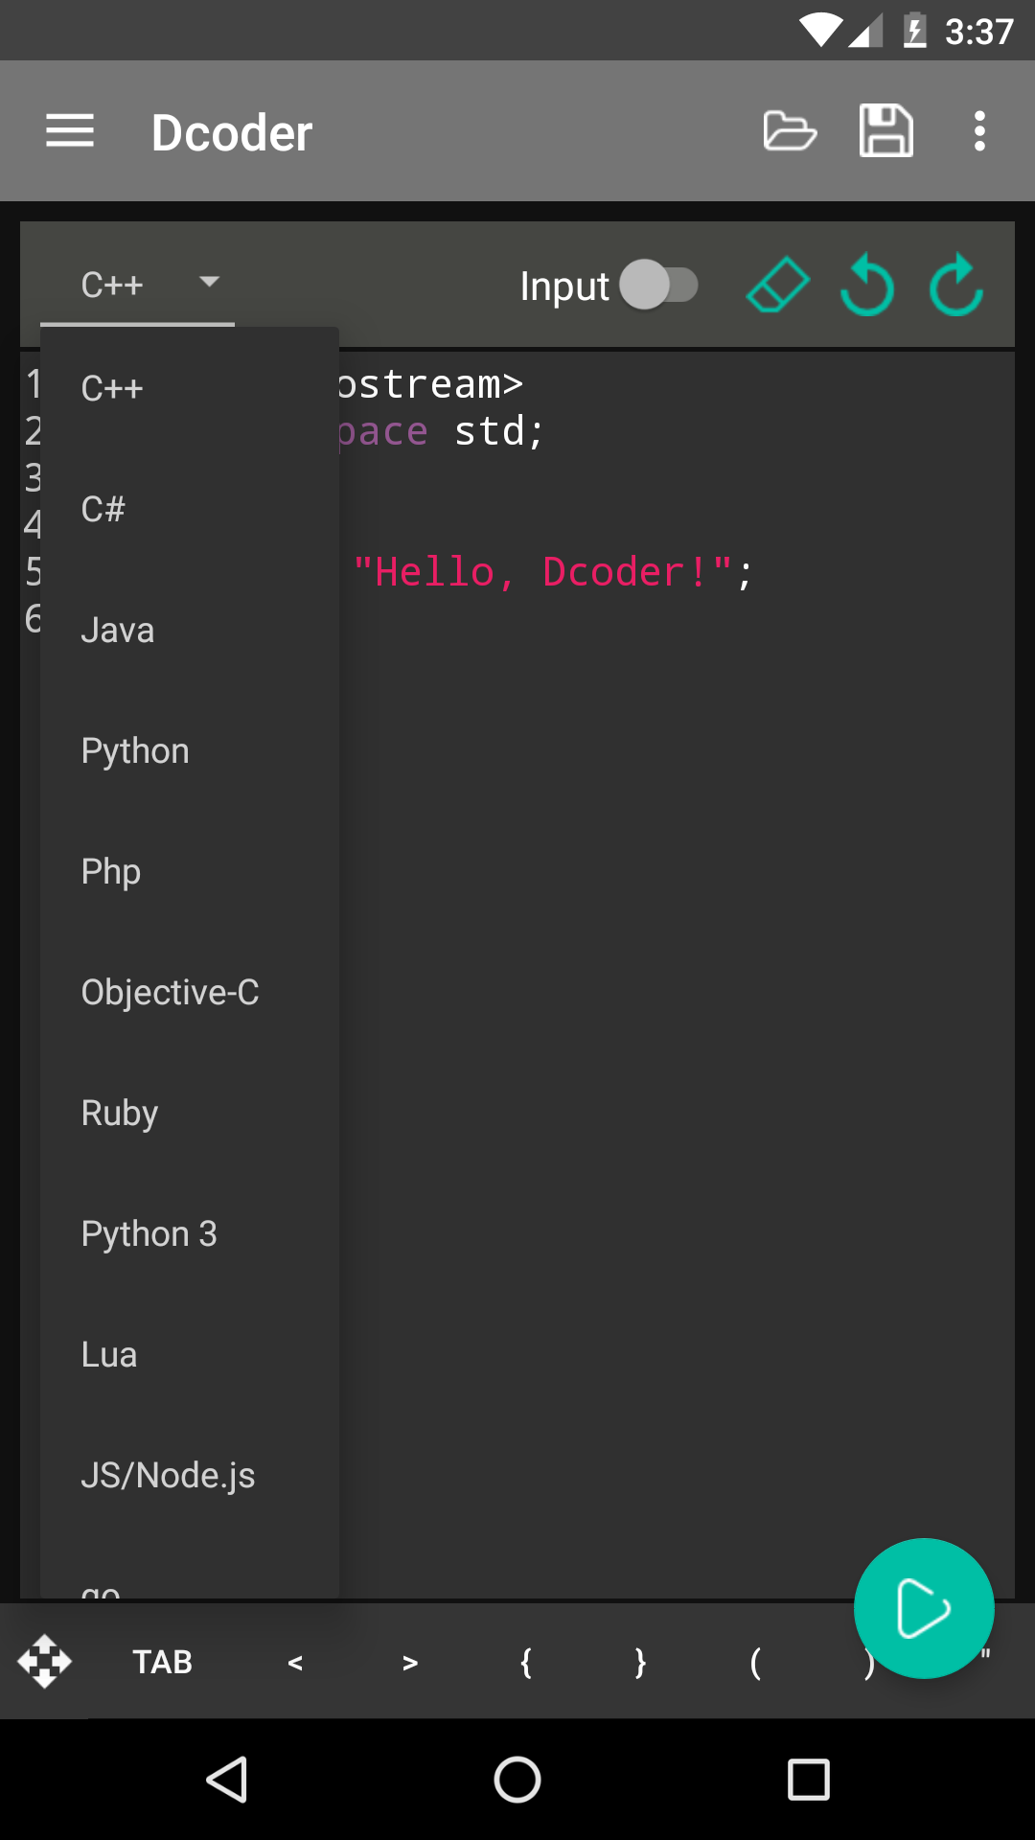The width and height of the screenshot is (1035, 1840).
Task: Tap the Android home button
Action: click(517, 1780)
